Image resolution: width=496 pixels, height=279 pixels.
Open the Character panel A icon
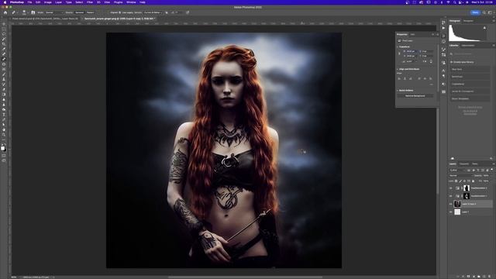[443, 71]
